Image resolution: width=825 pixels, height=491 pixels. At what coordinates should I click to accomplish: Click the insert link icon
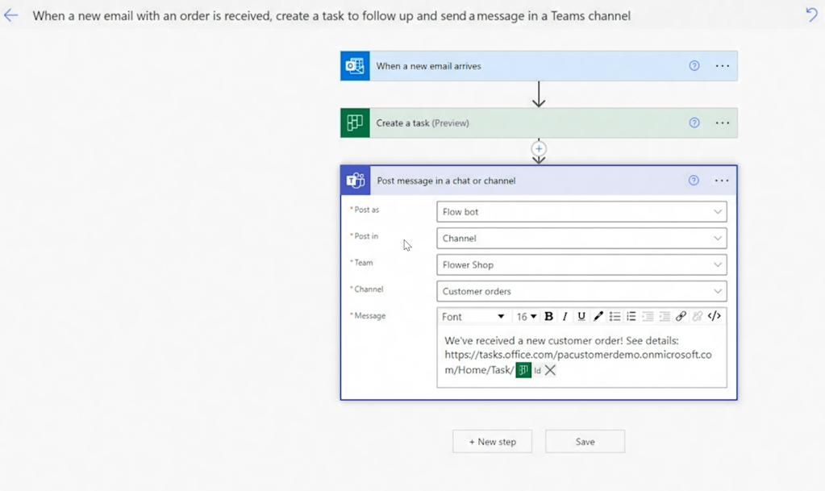(681, 317)
